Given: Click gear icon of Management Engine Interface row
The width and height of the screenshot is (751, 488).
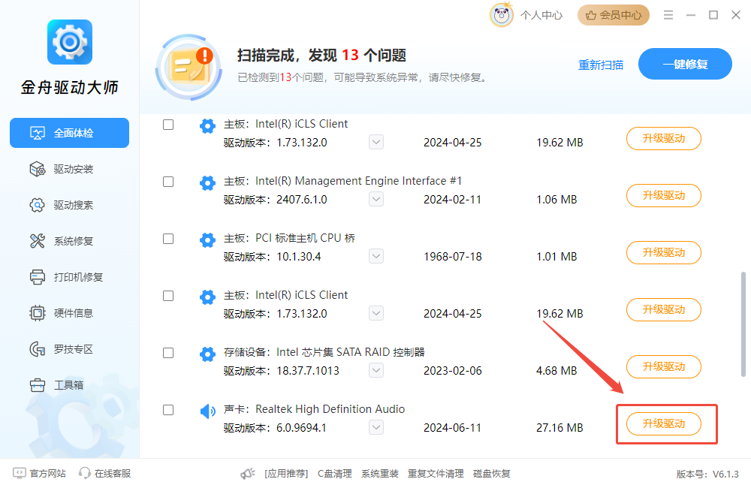Looking at the screenshot, I should click(x=207, y=183).
